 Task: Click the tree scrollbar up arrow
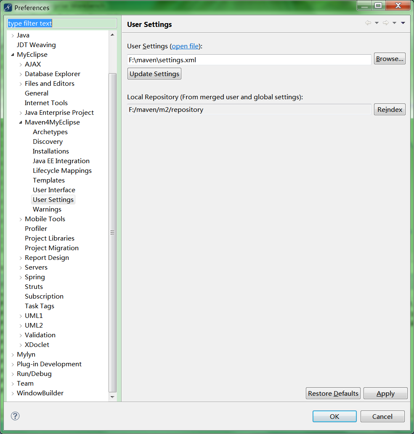(x=112, y=35)
